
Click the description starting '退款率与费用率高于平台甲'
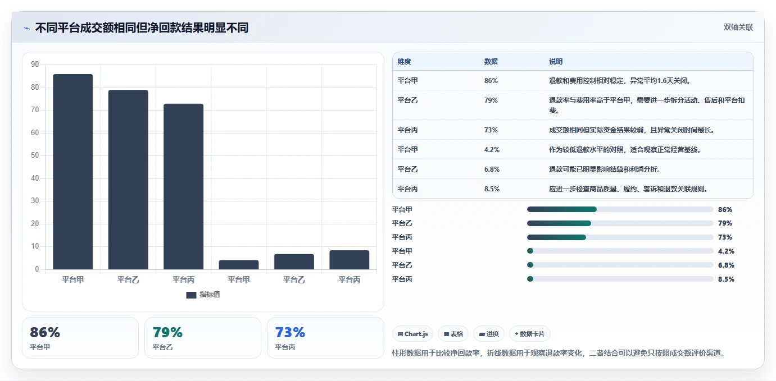(x=647, y=105)
